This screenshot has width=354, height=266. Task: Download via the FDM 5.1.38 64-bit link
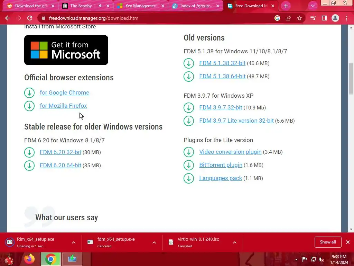(x=222, y=76)
